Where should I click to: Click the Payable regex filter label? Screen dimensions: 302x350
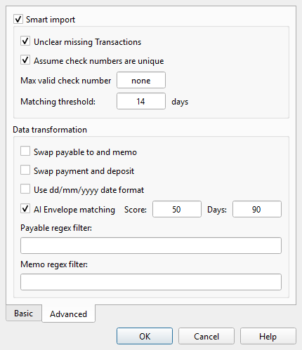pos(56,228)
